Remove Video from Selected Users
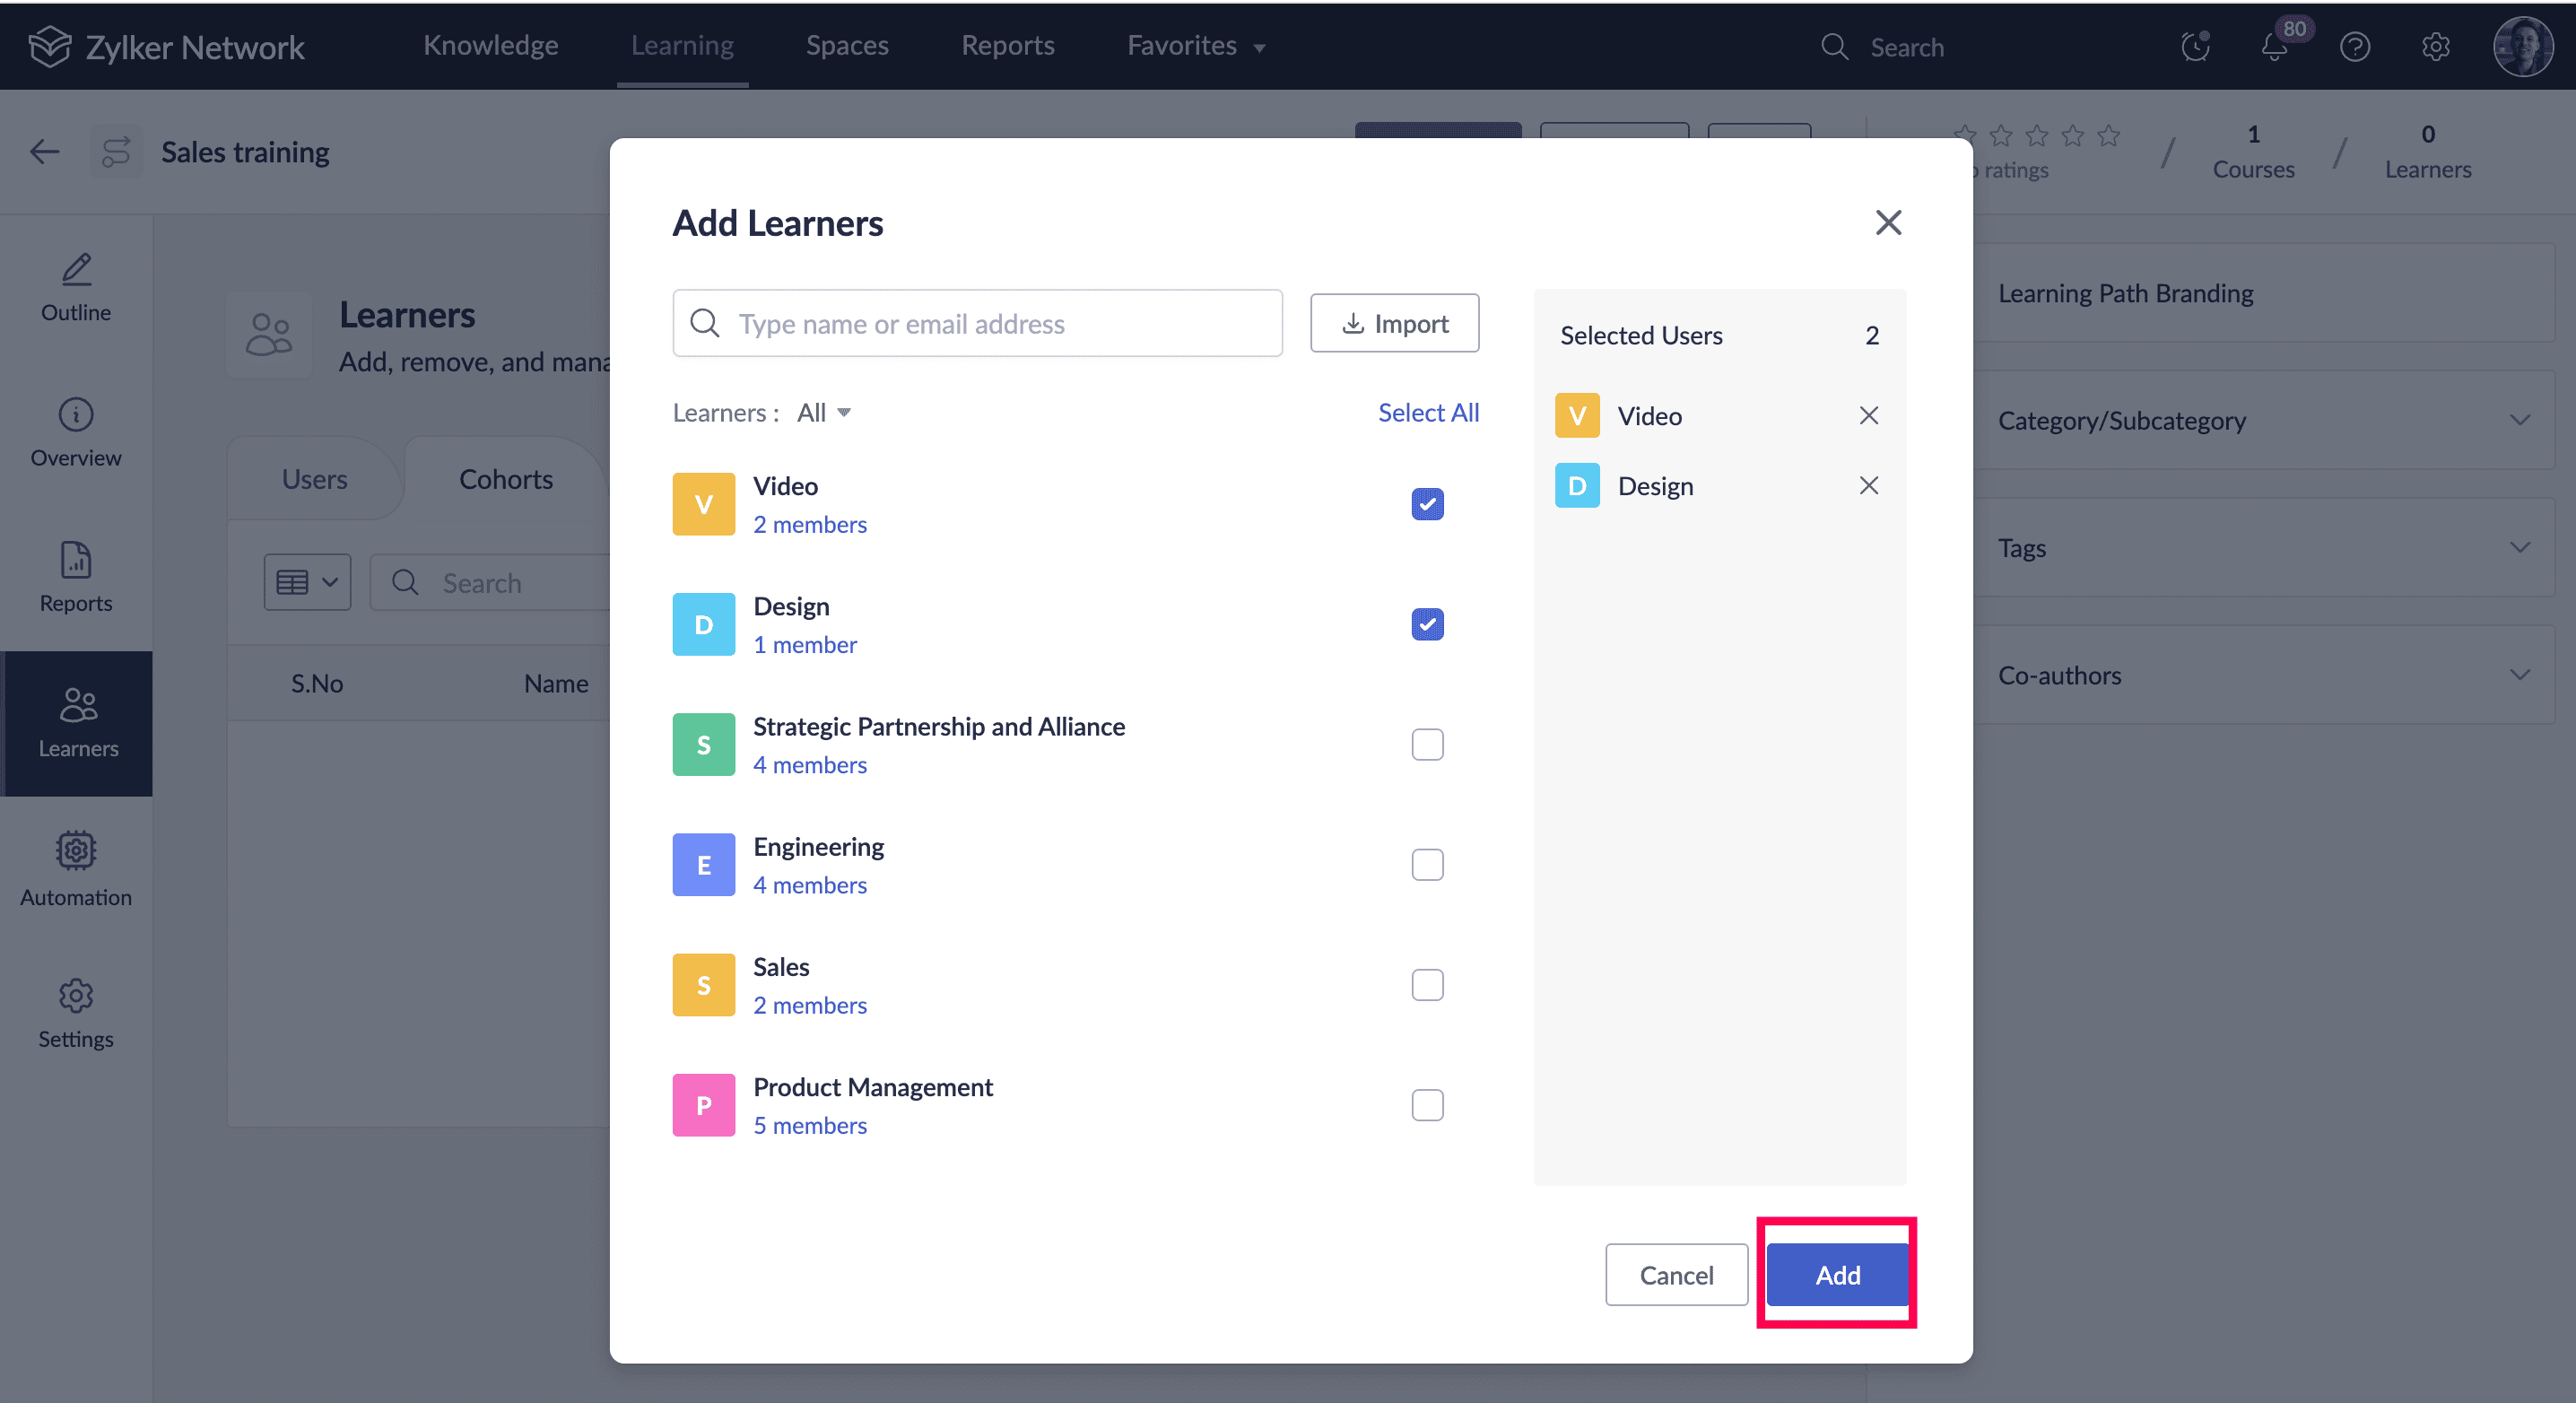Screen dimensions: 2576x1403 (x=1868, y=415)
